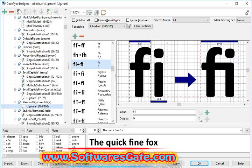Select the f igrave ligature row
The image size is (252, 168).
point(91,74)
